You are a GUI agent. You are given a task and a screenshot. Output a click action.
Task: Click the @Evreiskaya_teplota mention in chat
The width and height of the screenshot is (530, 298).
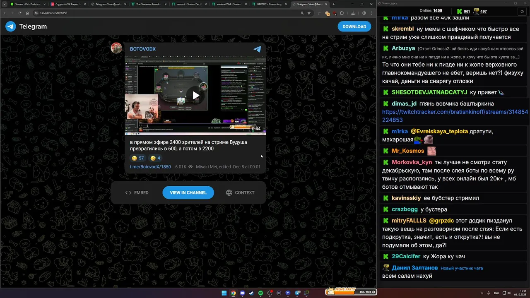439,132
